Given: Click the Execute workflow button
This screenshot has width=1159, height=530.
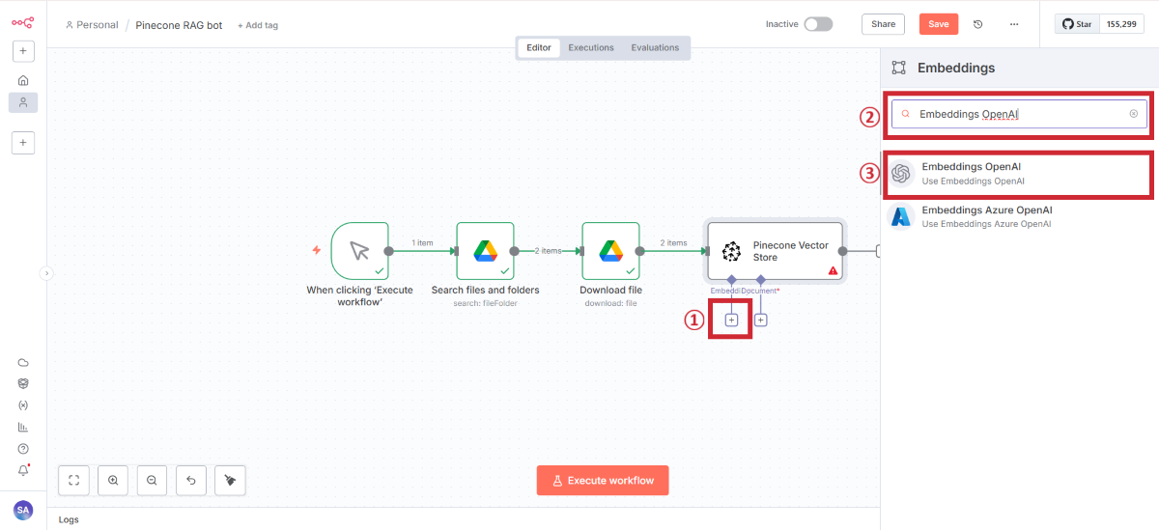Looking at the screenshot, I should click(602, 480).
